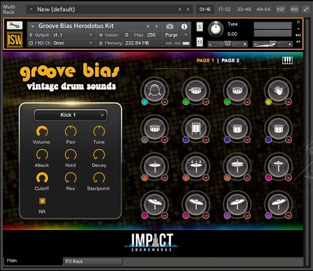Click the snare pad with drumstick icon
Screen dimensions: 313x271
click(196, 90)
